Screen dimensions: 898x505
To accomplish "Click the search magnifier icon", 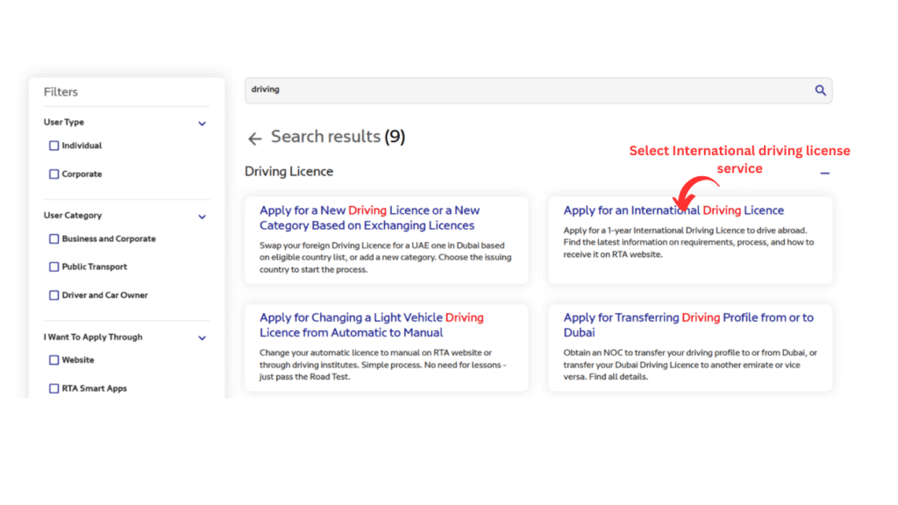I will (821, 89).
